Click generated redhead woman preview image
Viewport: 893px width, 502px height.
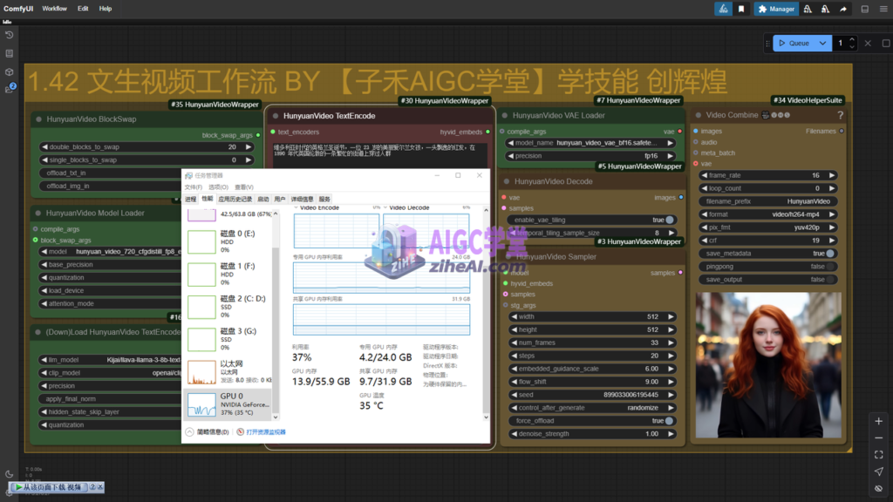tap(768, 365)
